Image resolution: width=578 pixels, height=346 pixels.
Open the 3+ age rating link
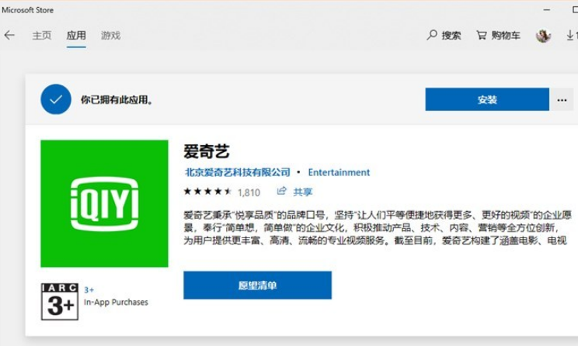coord(89,289)
